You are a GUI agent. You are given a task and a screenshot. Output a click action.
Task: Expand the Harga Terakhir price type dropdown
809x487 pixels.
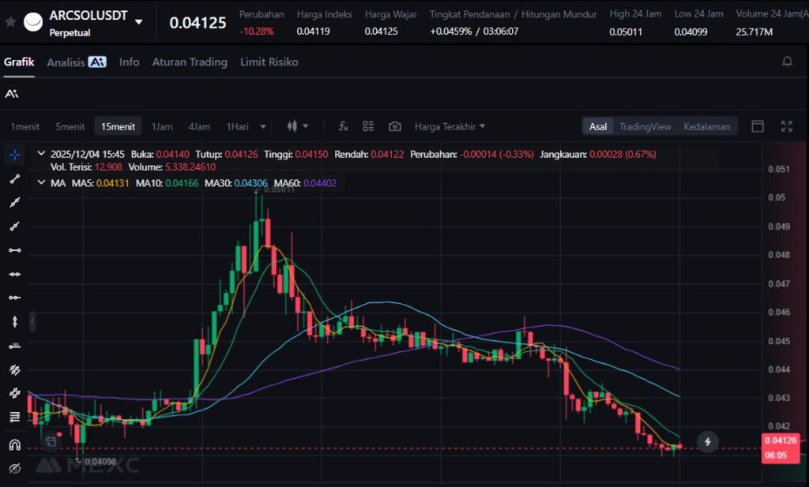(450, 126)
